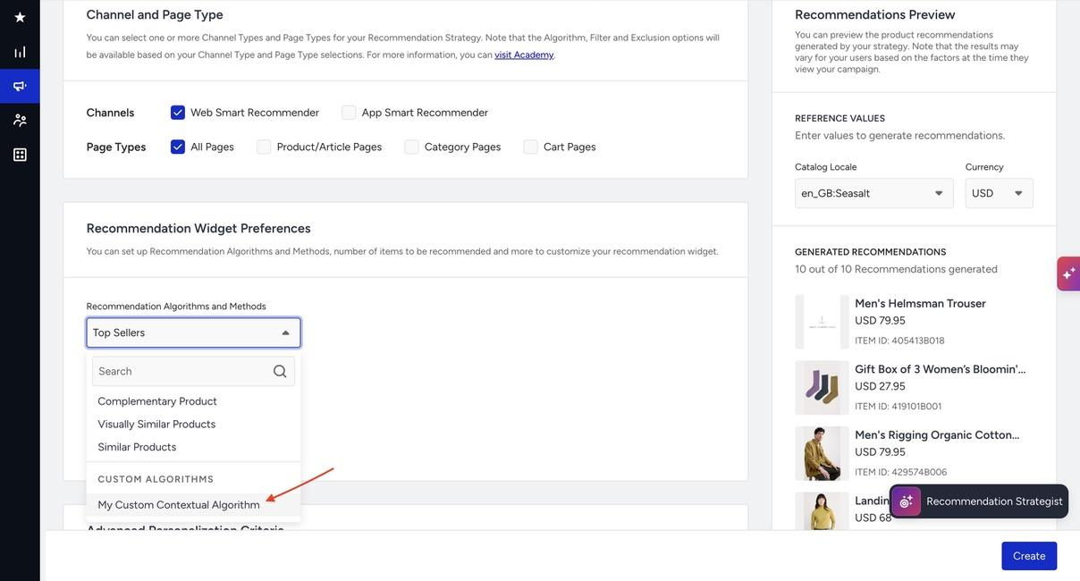Focus the algorithm Search input field

pos(193,371)
